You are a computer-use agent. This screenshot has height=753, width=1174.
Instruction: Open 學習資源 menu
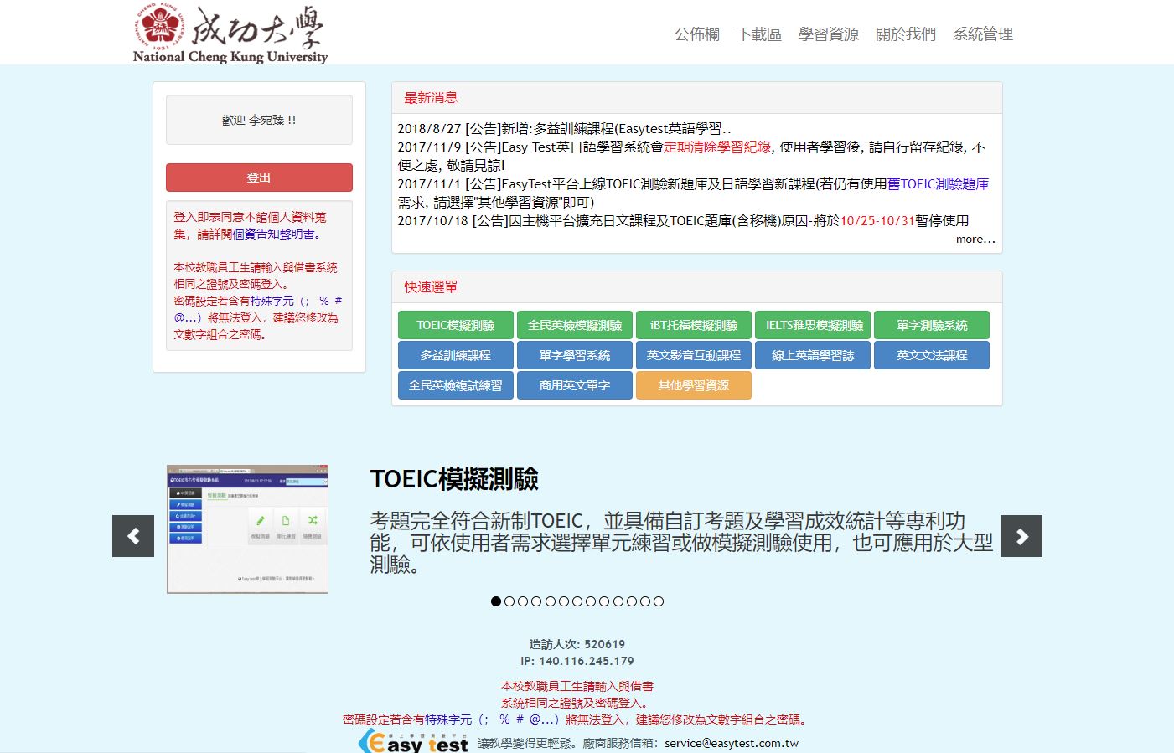829,34
